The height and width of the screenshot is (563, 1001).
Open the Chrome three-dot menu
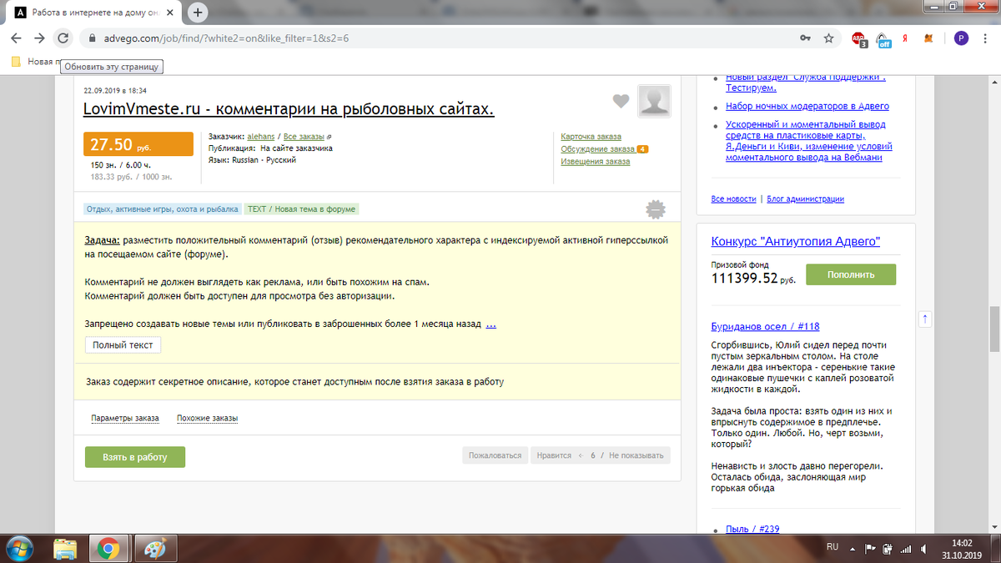(x=986, y=38)
